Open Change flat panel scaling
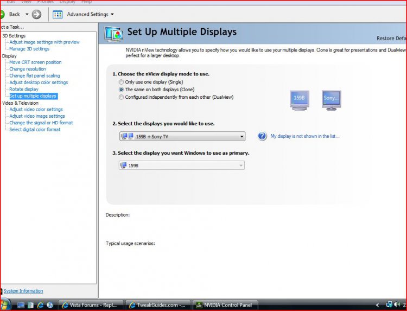The width and height of the screenshot is (407, 311). click(35, 76)
